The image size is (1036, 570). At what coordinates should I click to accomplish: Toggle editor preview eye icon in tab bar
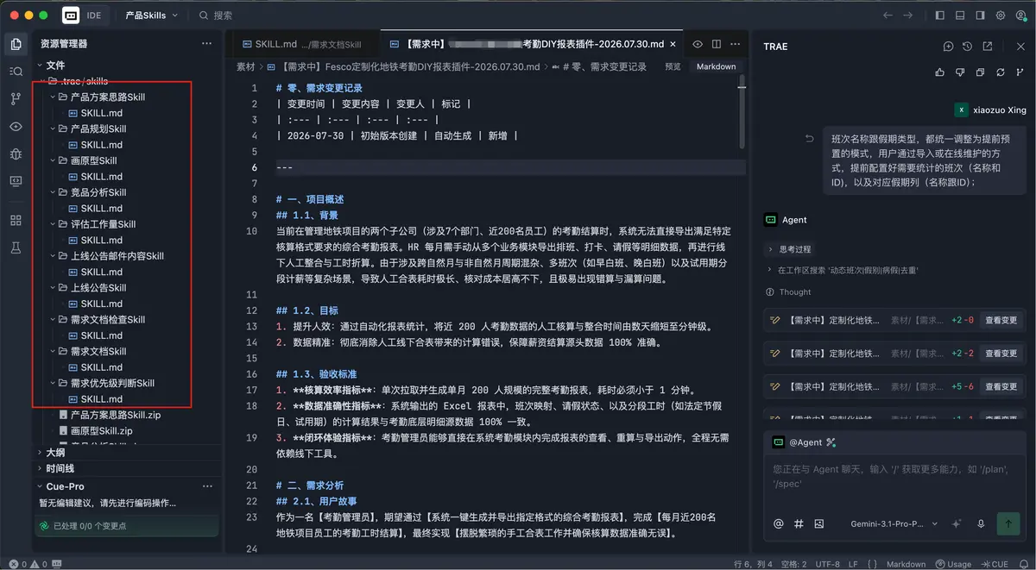(697, 44)
